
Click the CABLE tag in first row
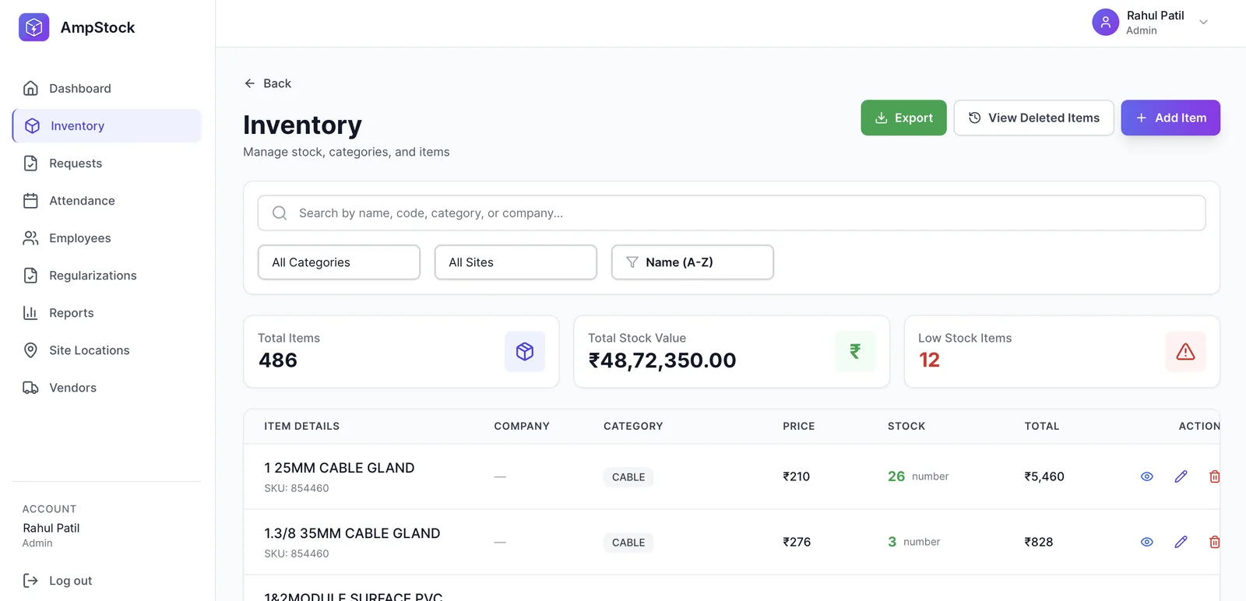(x=628, y=477)
